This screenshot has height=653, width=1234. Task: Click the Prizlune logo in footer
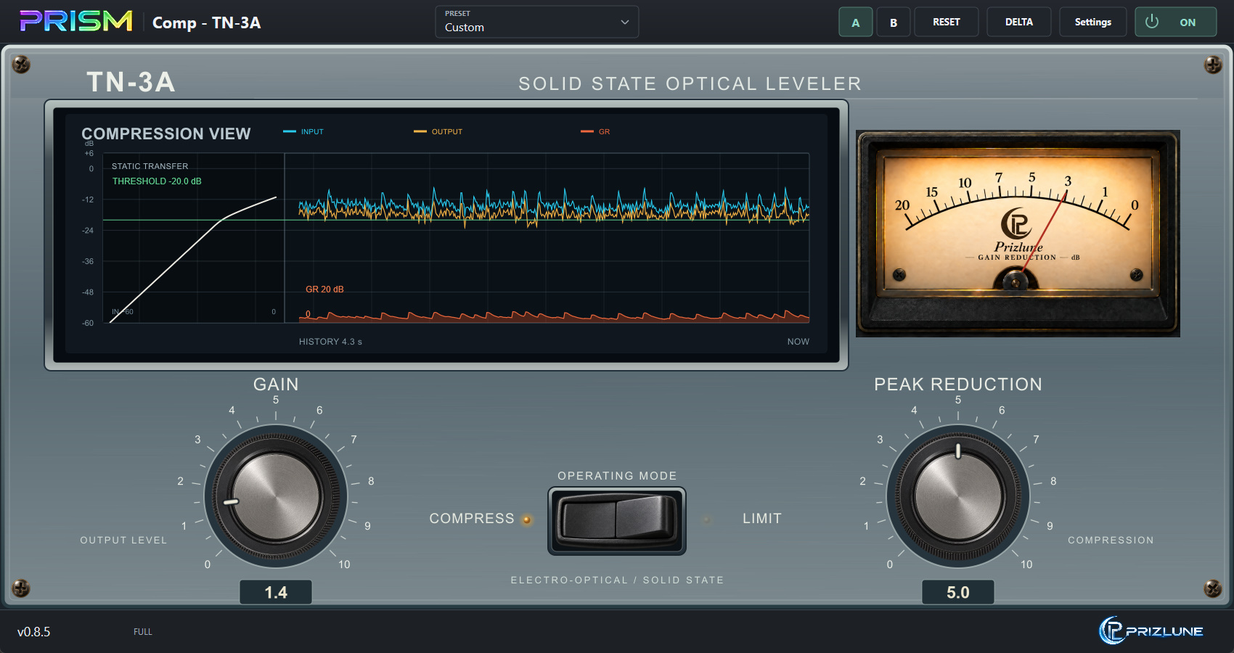[x=1151, y=631]
